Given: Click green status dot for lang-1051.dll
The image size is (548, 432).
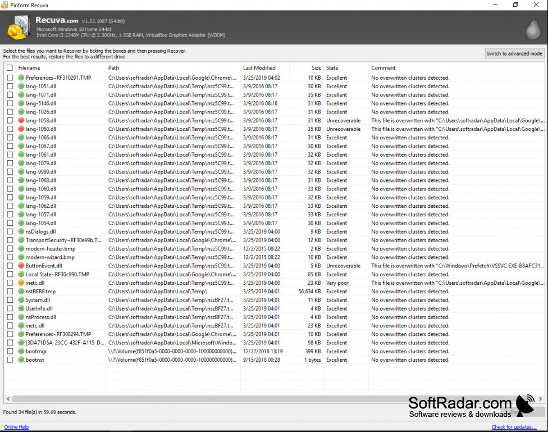Looking at the screenshot, I should [x=21, y=86].
